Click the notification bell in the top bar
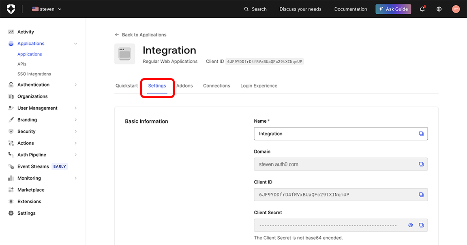 coord(422,9)
